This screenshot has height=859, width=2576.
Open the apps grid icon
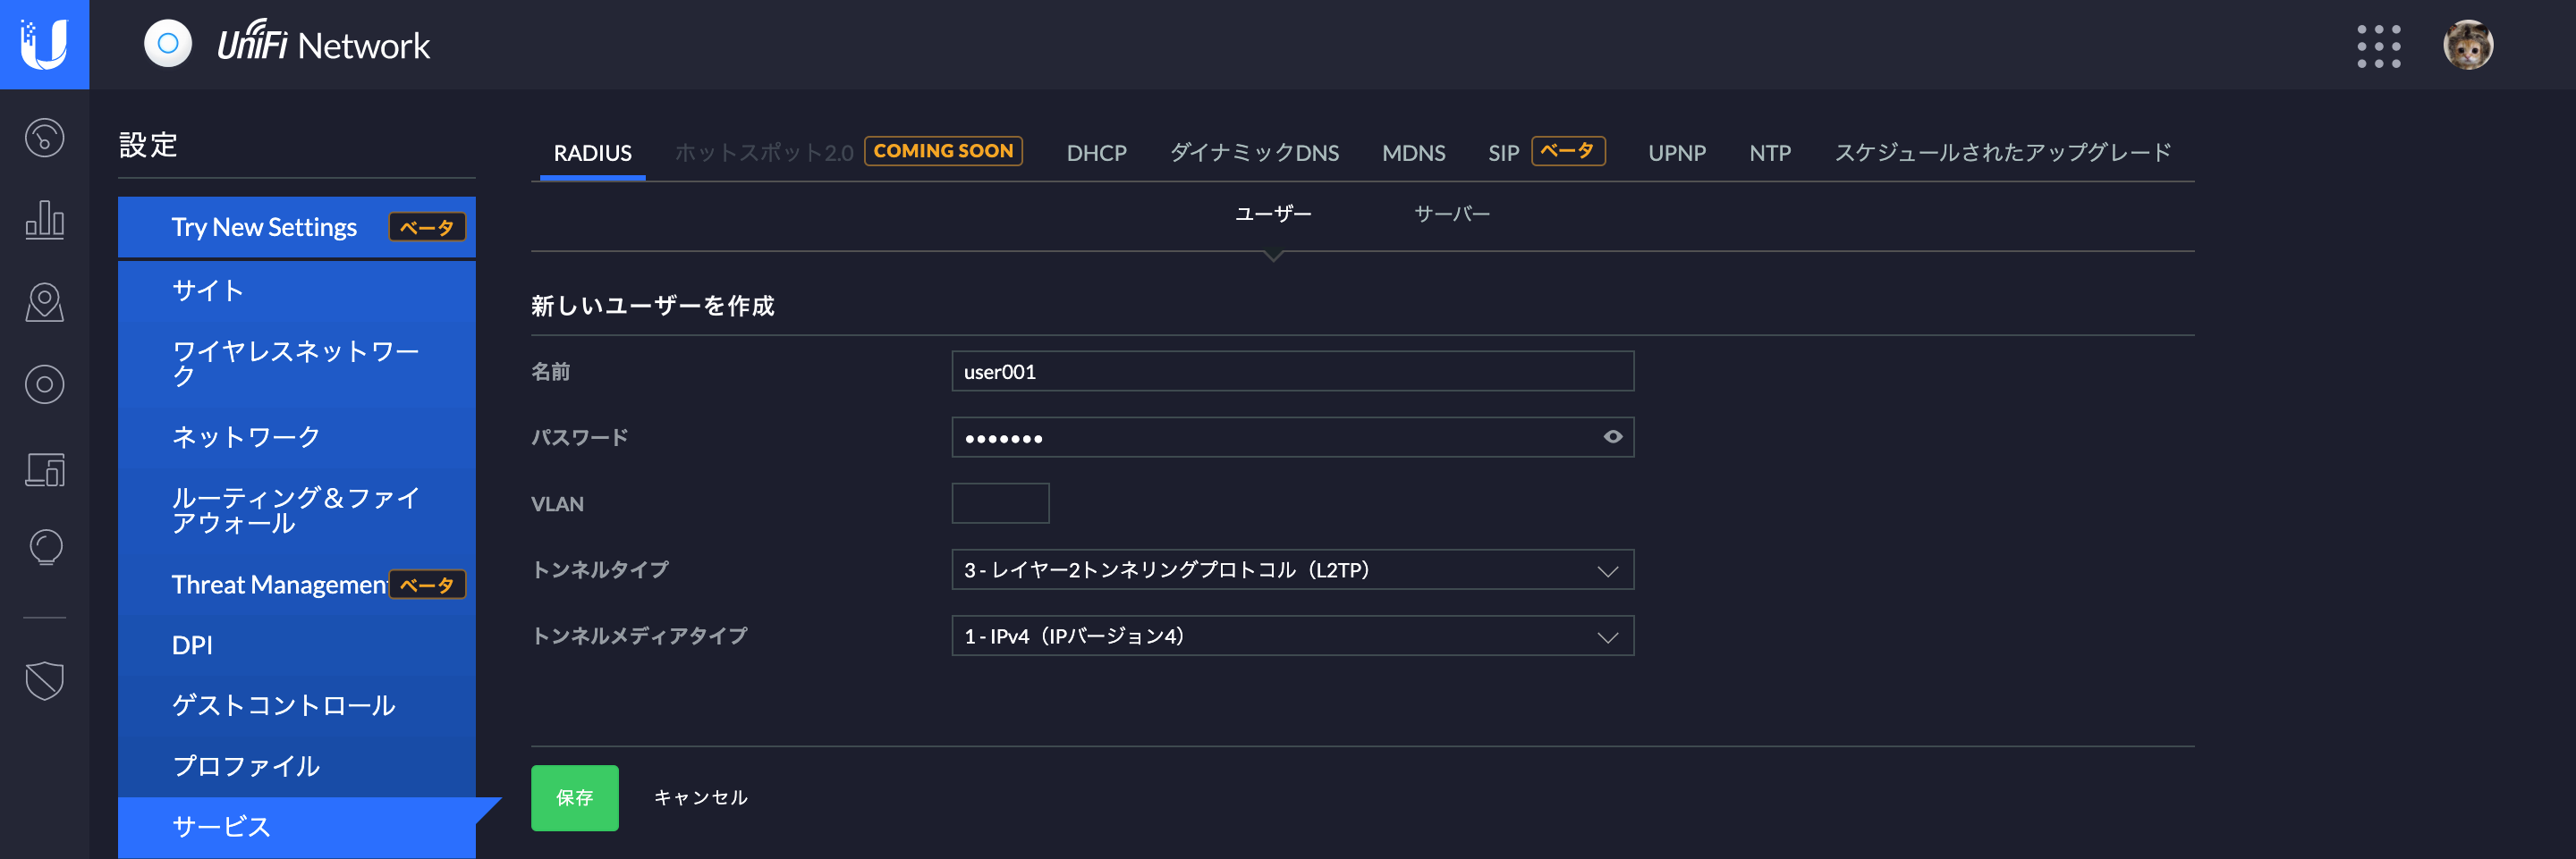[x=2378, y=46]
